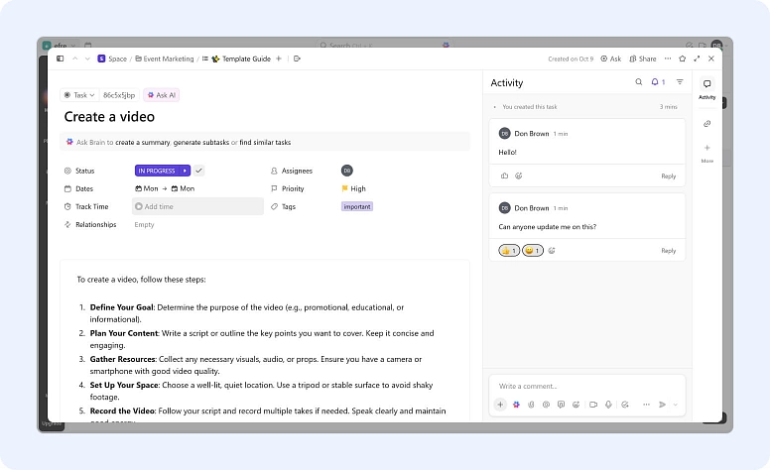This screenshot has width=770, height=470.
Task: Insert a mention with the @ icon
Action: coord(546,405)
